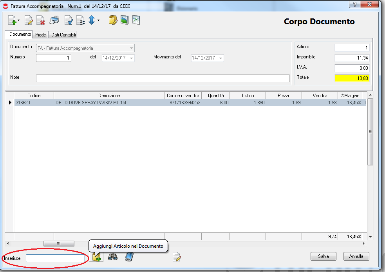
Task: Open the binoculars search icon
Action: tap(113, 257)
